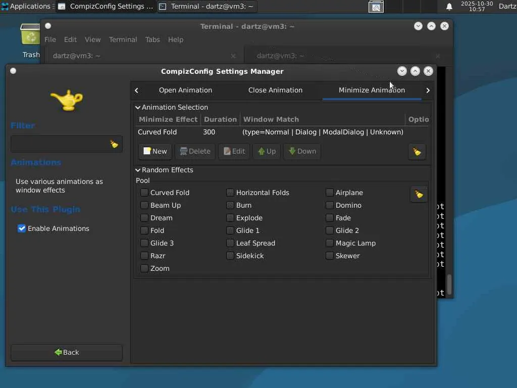Image resolution: width=517 pixels, height=388 pixels.
Task: Open the Terminal menu in Terminal window
Action: [123, 39]
